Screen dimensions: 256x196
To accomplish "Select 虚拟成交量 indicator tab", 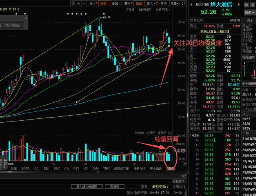I will (x=121, y=169).
